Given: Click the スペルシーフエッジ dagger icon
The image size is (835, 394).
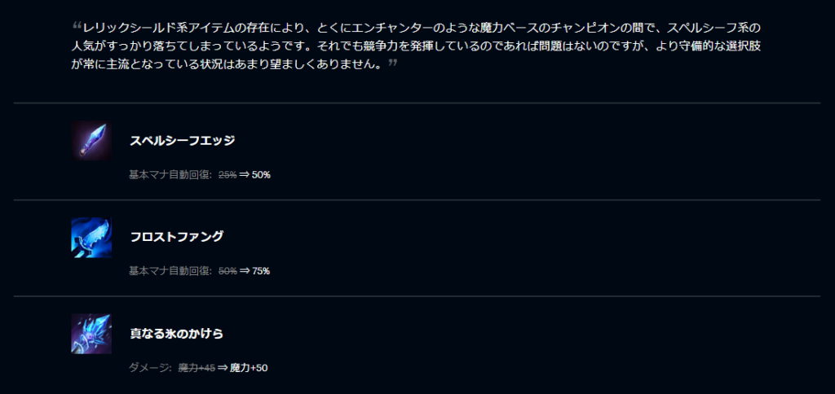Looking at the screenshot, I should [91, 141].
